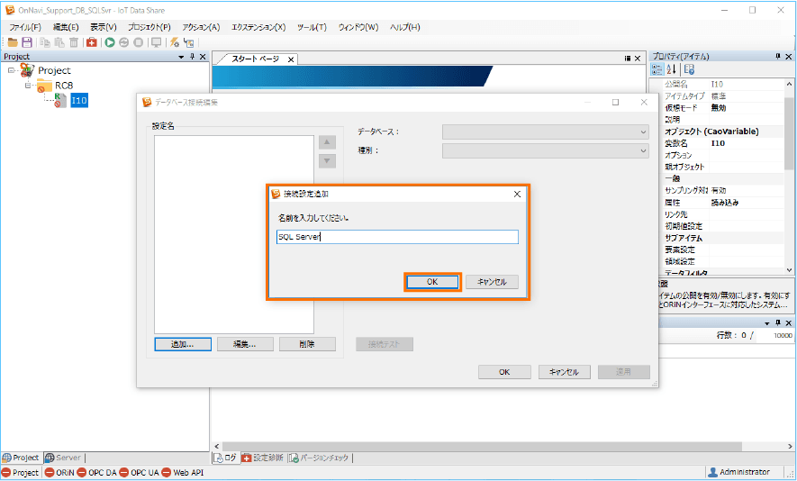Select the I10 item in project tree

point(79,101)
